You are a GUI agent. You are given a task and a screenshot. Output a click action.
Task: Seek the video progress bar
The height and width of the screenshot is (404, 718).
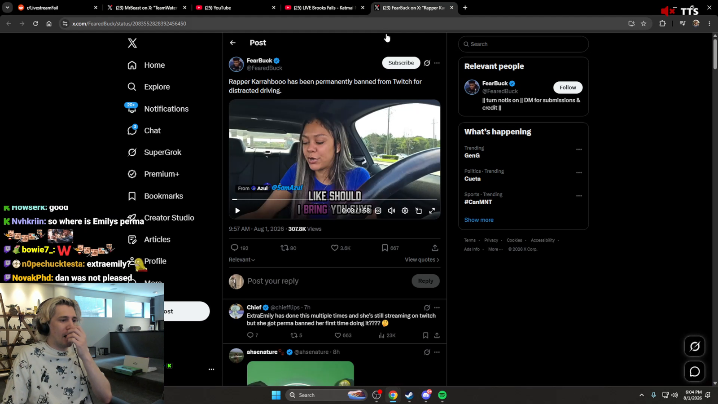334,199
